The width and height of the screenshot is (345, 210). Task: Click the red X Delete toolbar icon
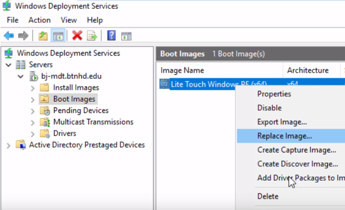pyautogui.click(x=77, y=35)
